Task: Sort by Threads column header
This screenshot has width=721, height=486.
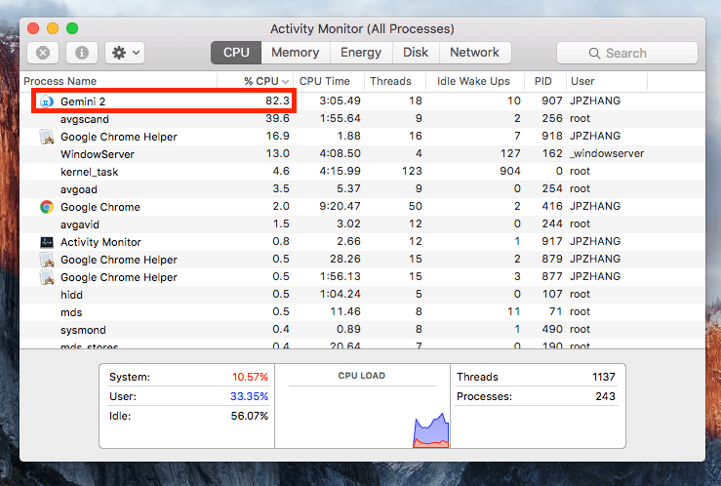Action: tap(395, 81)
